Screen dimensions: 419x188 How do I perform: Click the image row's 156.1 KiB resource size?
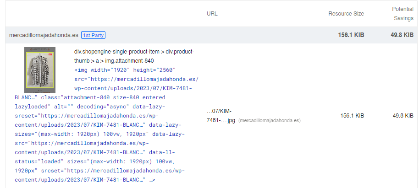[x=352, y=116]
